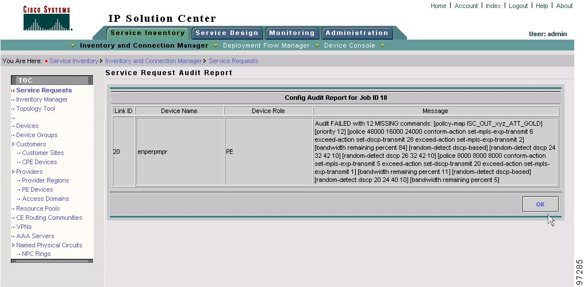Expand the Customers arrow in TOC
The image size is (584, 287).
(13, 144)
